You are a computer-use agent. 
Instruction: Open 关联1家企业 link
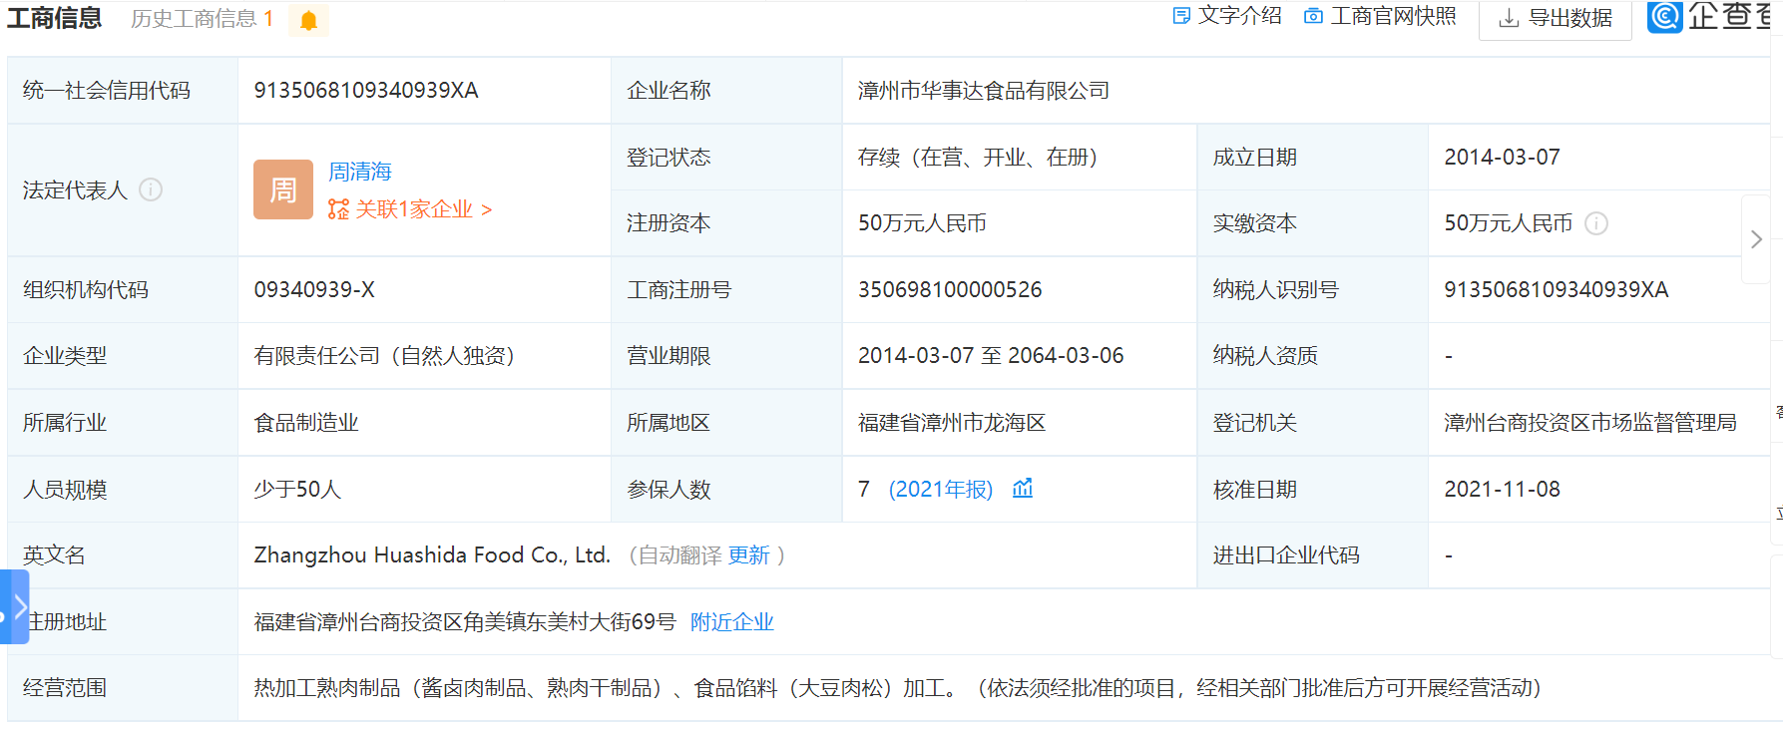[410, 209]
